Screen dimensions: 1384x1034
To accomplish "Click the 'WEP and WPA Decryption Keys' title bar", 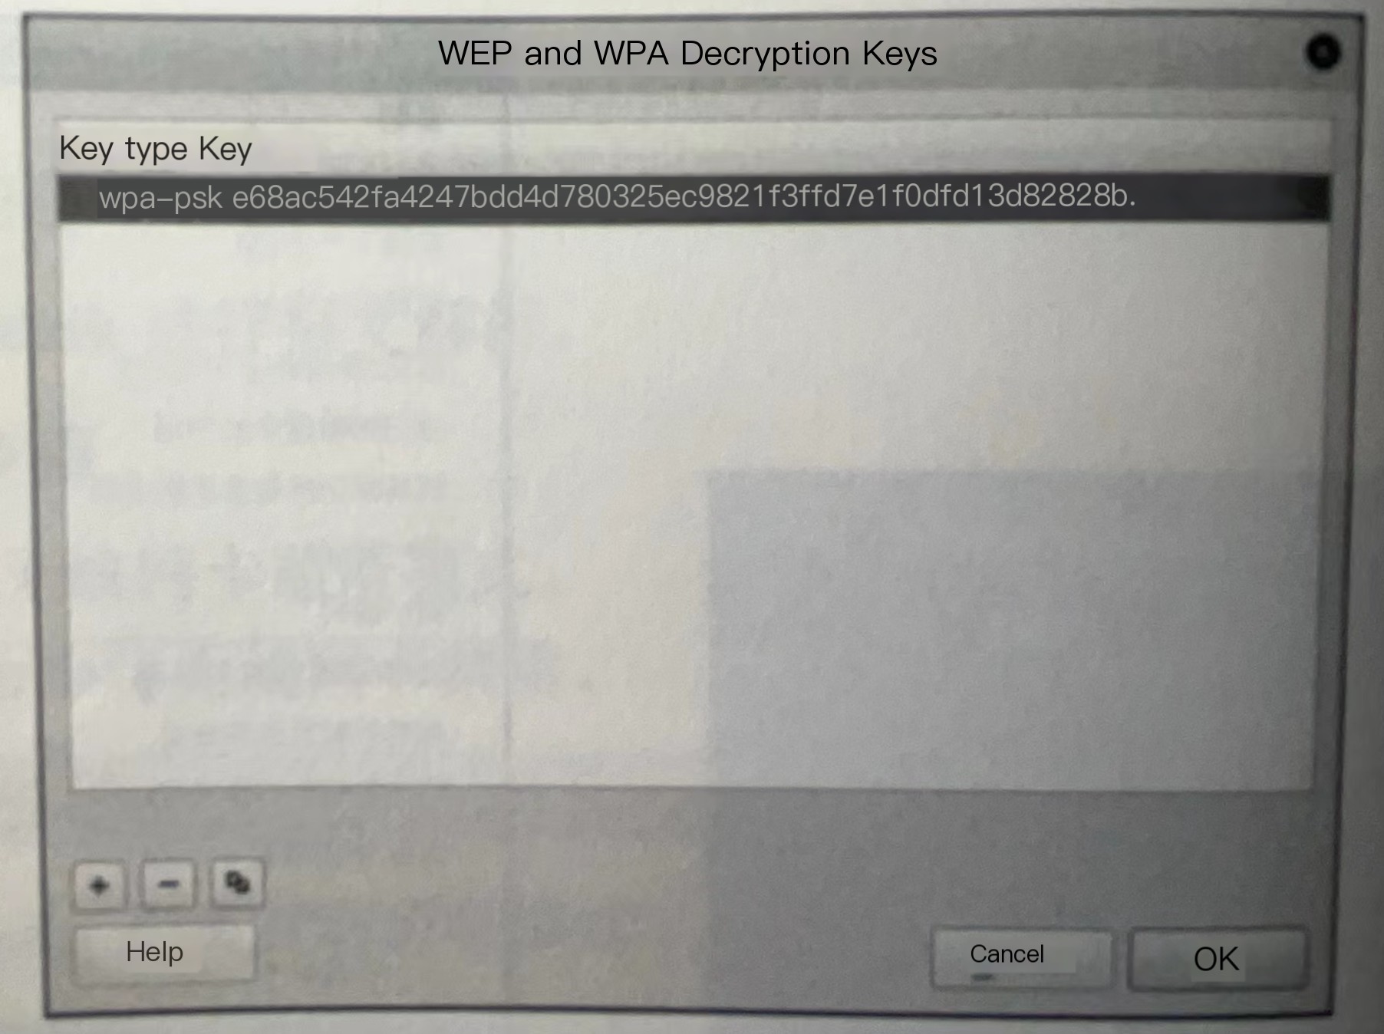I will tap(687, 54).
